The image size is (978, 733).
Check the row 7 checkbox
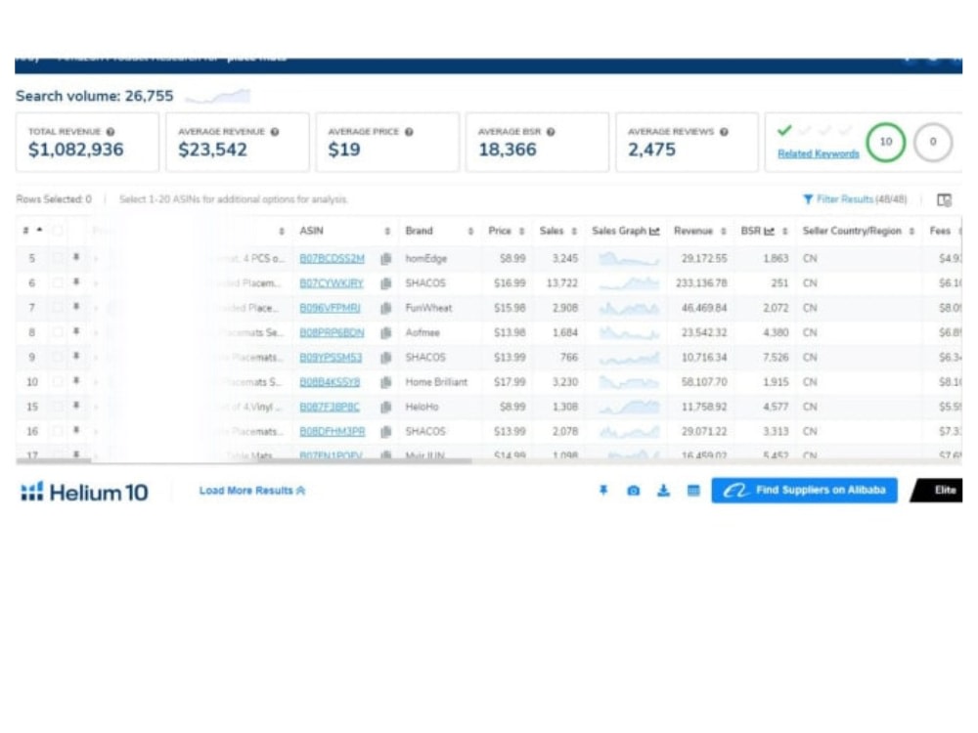point(58,307)
